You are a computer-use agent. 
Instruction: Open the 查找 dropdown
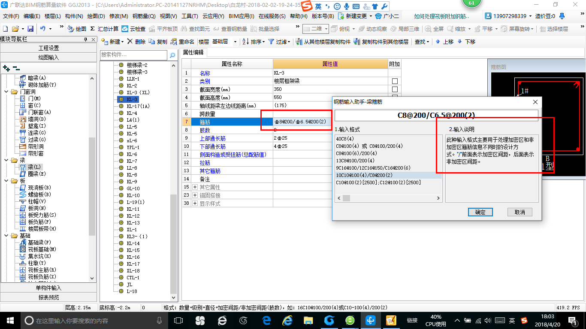423,42
